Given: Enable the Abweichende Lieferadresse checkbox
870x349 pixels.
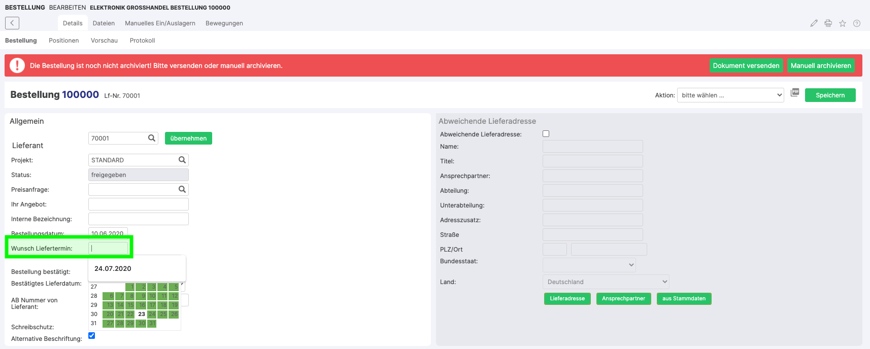Looking at the screenshot, I should (546, 134).
